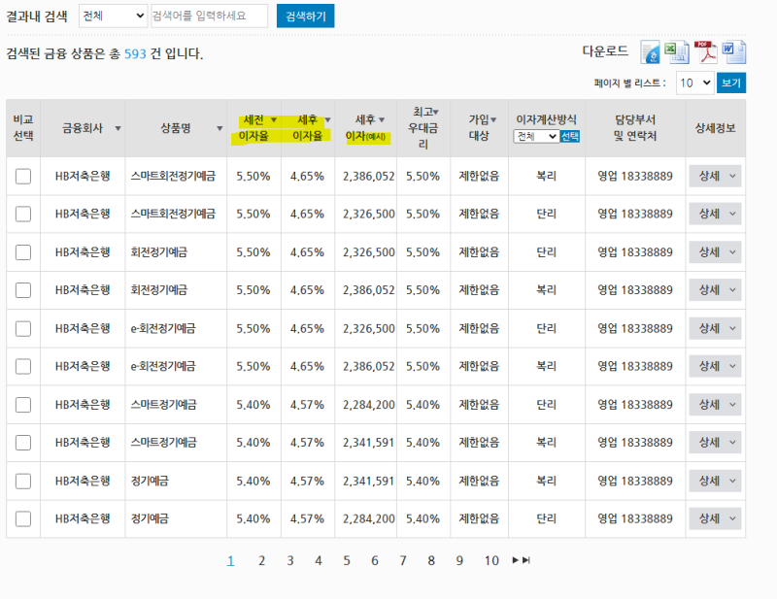777x599 pixels.
Task: Tick e-회전정기예금 복리 compare checkbox
Action: [x=23, y=366]
